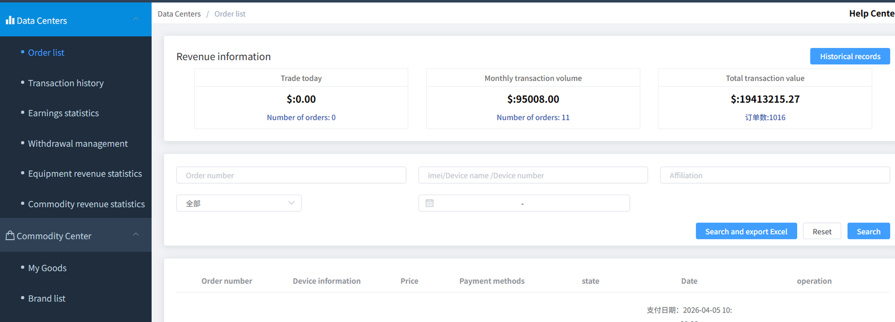The image size is (895, 322).
Task: Go to Transaction history page
Action: point(65,83)
